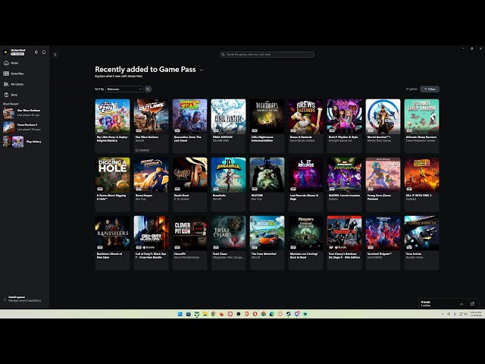485x364 pixels.
Task: Click the profile avatar in the sidebar
Action: (5, 52)
